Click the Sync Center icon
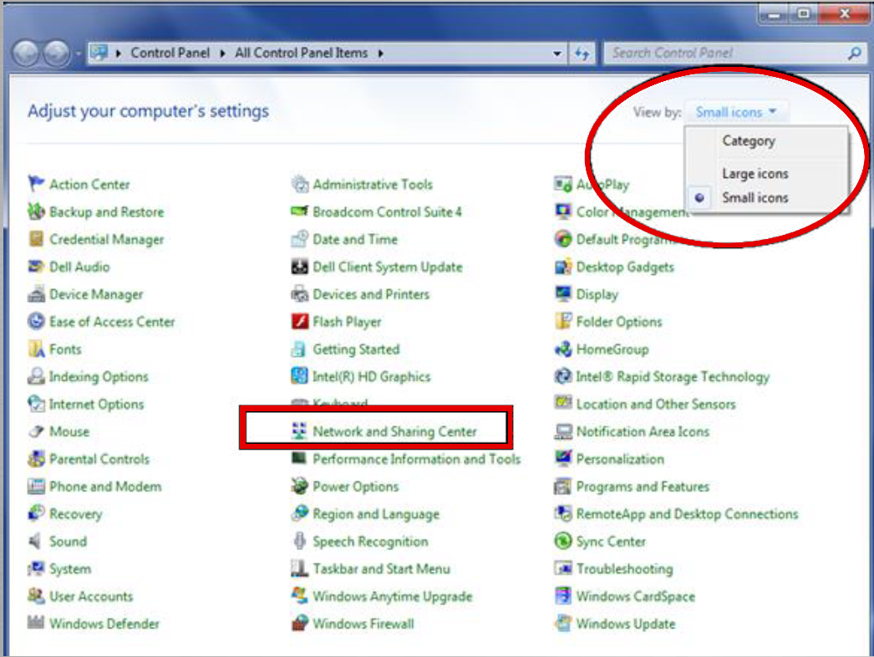Screen dimensions: 874x657 [x=563, y=542]
